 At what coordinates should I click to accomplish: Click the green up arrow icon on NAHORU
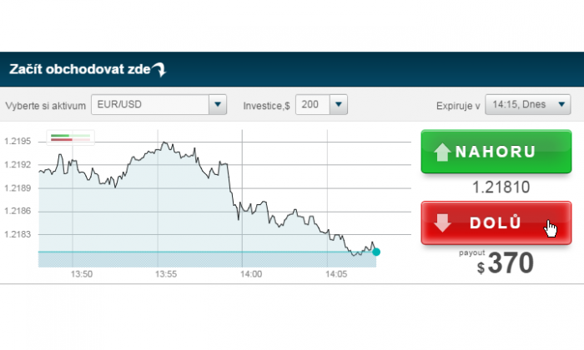pos(442,152)
